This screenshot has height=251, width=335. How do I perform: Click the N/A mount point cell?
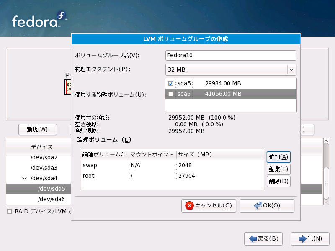[x=135, y=165]
